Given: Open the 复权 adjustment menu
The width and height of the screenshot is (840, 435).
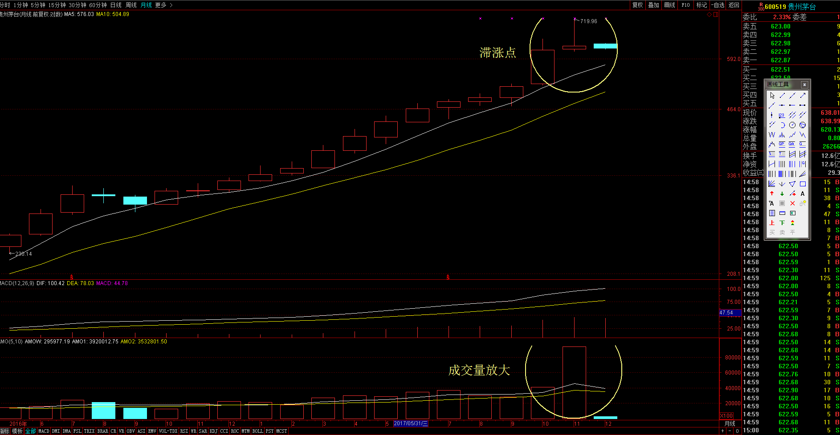Looking at the screenshot, I should pyautogui.click(x=638, y=5).
